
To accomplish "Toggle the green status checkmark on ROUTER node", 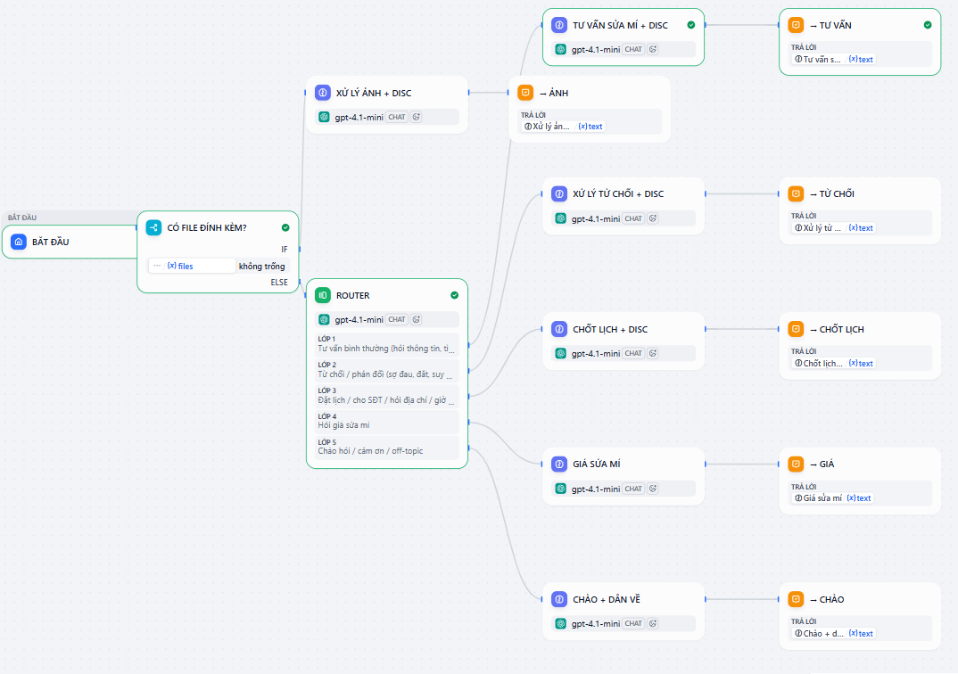I will click(454, 294).
